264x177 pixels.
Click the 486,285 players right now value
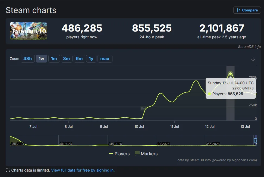82,28
